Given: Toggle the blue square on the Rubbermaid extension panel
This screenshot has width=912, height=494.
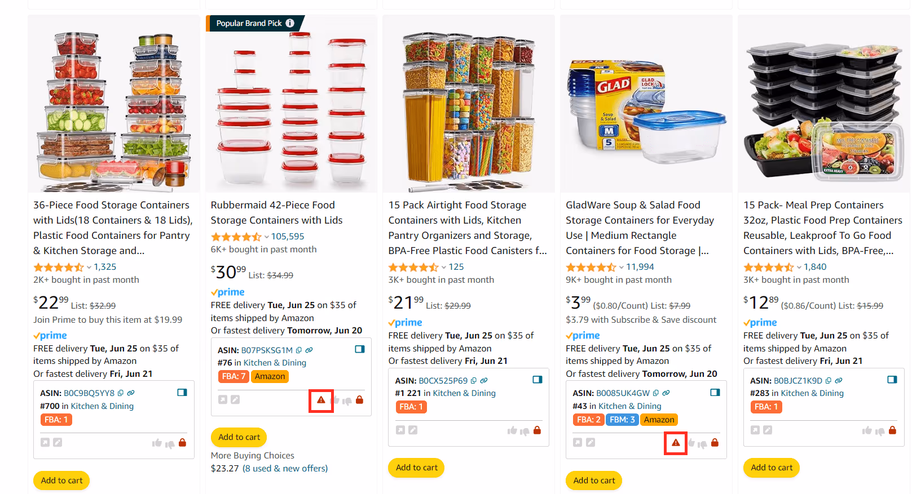Looking at the screenshot, I should (360, 349).
